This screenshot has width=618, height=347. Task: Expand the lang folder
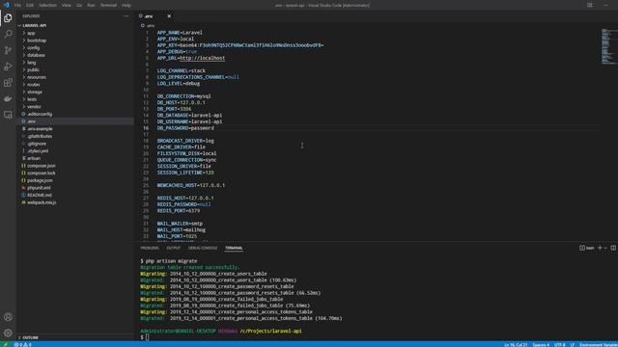75,63
